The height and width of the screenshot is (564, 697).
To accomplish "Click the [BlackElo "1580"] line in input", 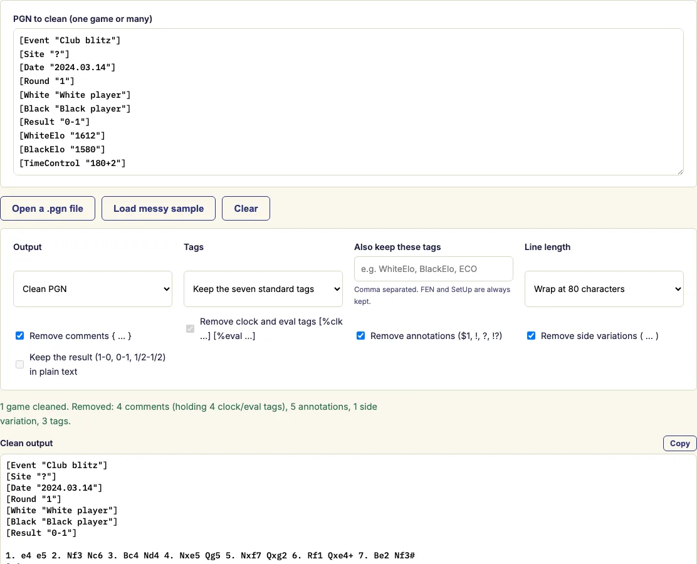I will point(62,149).
